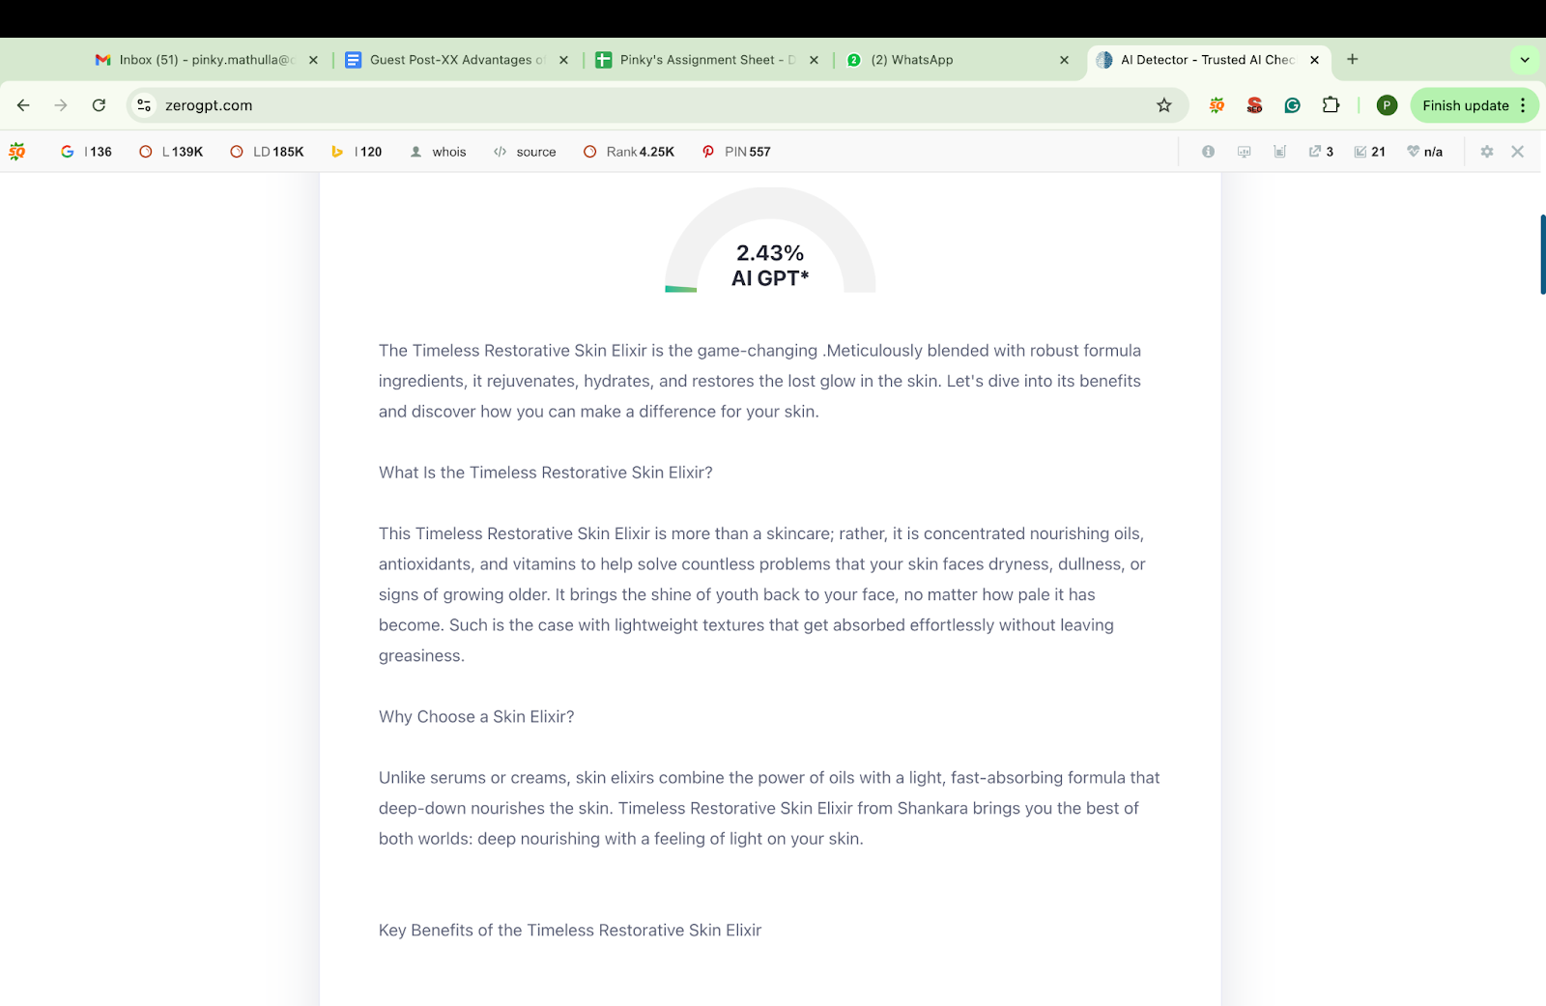1546x1006 pixels.
Task: Go back to the previous page
Action: [23, 105]
